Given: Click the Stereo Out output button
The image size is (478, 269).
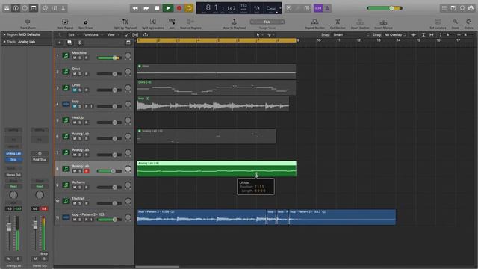Looking at the screenshot, I should coord(13,175).
